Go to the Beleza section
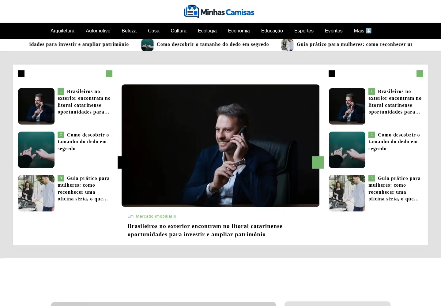Image resolution: width=441 pixels, height=306 pixels. 129,31
